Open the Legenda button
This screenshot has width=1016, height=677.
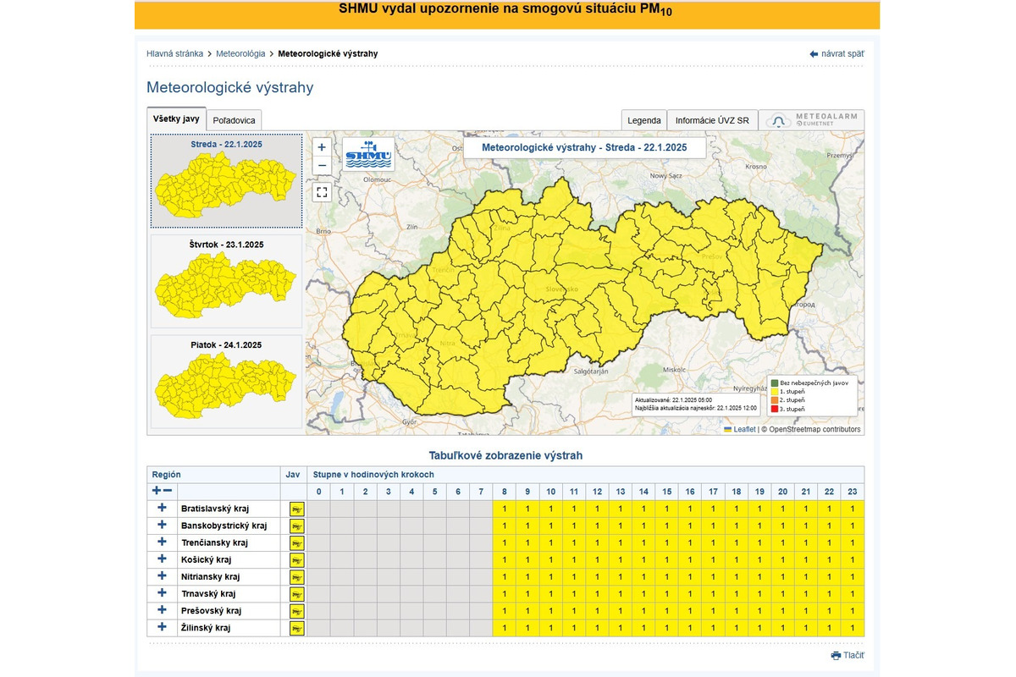[643, 120]
